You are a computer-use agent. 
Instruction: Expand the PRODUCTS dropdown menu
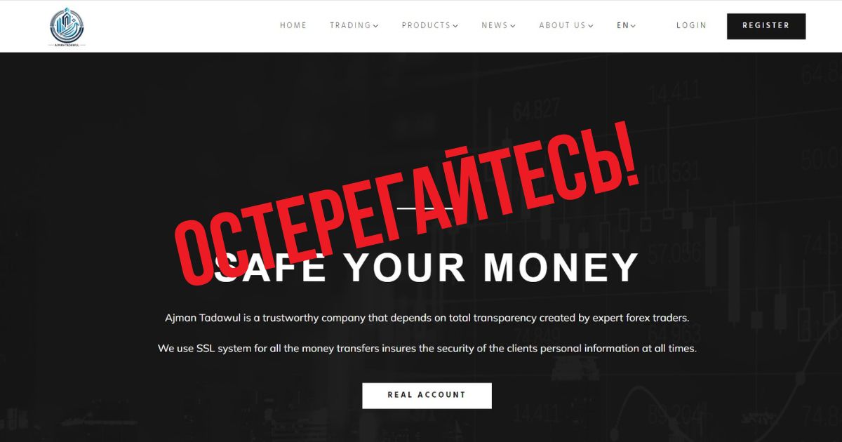tap(430, 25)
